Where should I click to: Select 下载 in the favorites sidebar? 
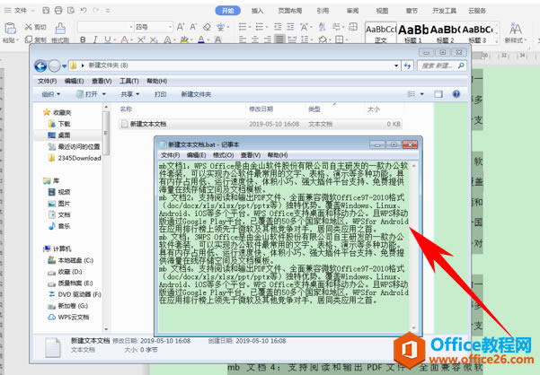point(64,124)
